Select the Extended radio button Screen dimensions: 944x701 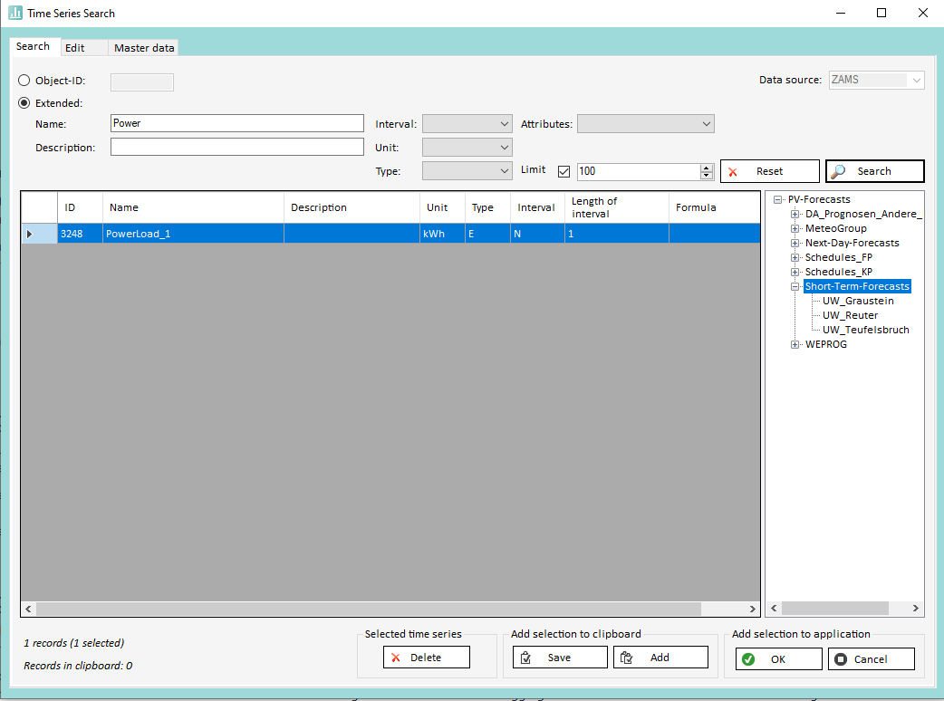(x=24, y=103)
